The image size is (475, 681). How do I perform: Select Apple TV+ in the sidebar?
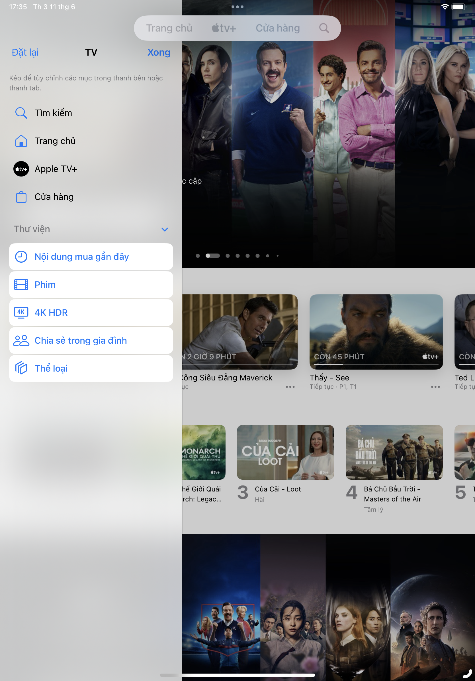pyautogui.click(x=91, y=169)
